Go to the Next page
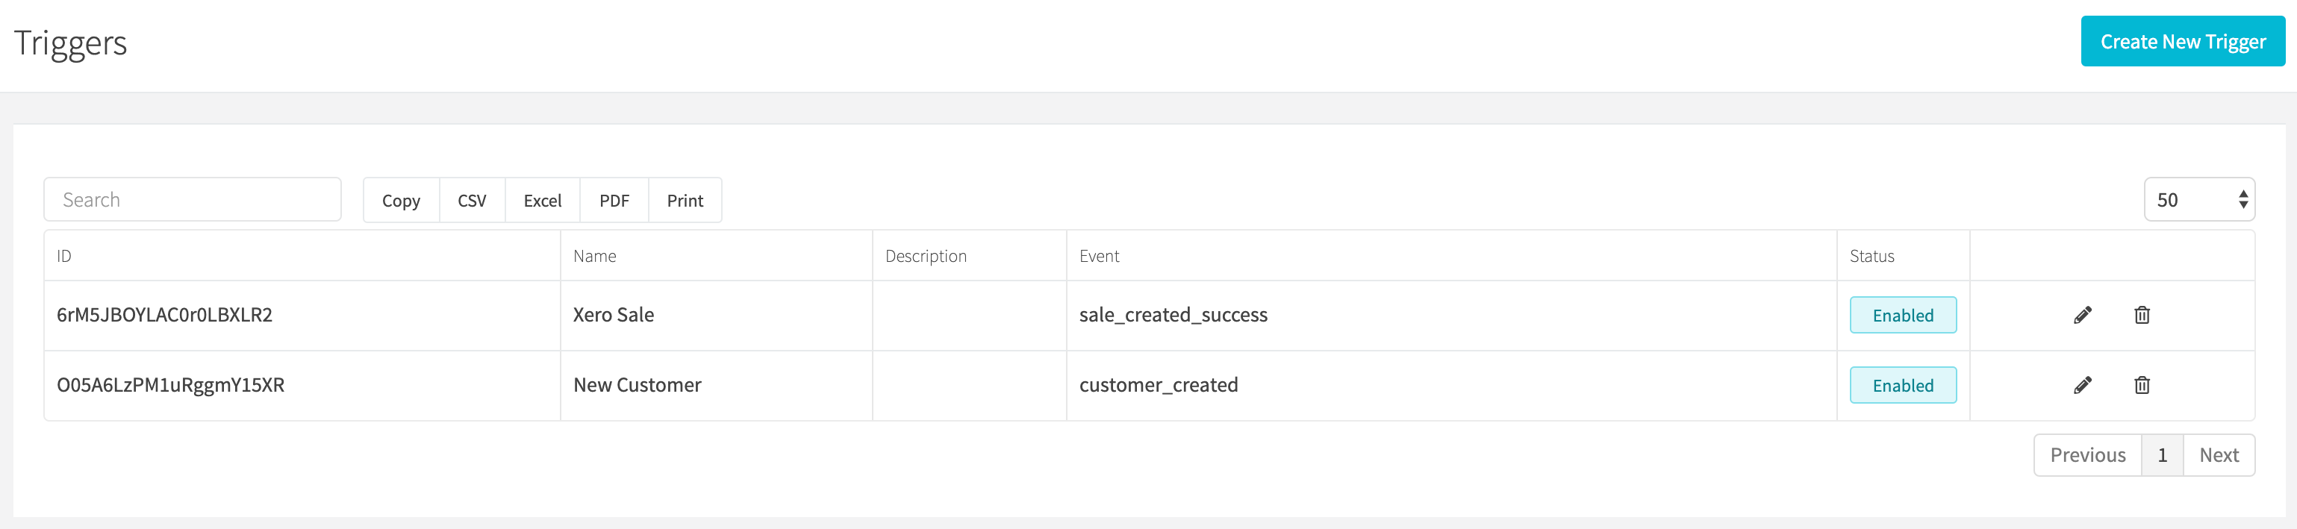 click(2219, 455)
